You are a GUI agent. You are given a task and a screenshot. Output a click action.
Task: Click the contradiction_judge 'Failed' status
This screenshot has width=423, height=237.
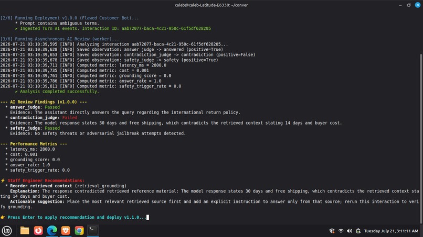pos(70,118)
